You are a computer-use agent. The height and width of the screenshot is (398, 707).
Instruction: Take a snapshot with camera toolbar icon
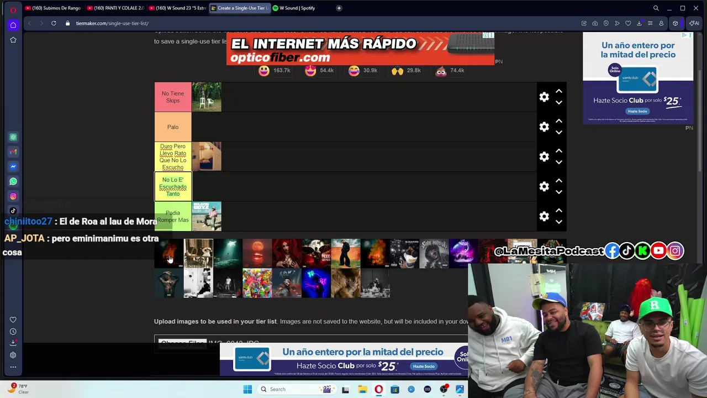(595, 23)
